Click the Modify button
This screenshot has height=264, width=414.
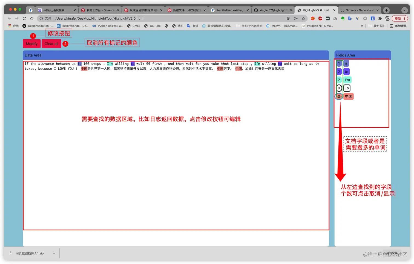(32, 44)
